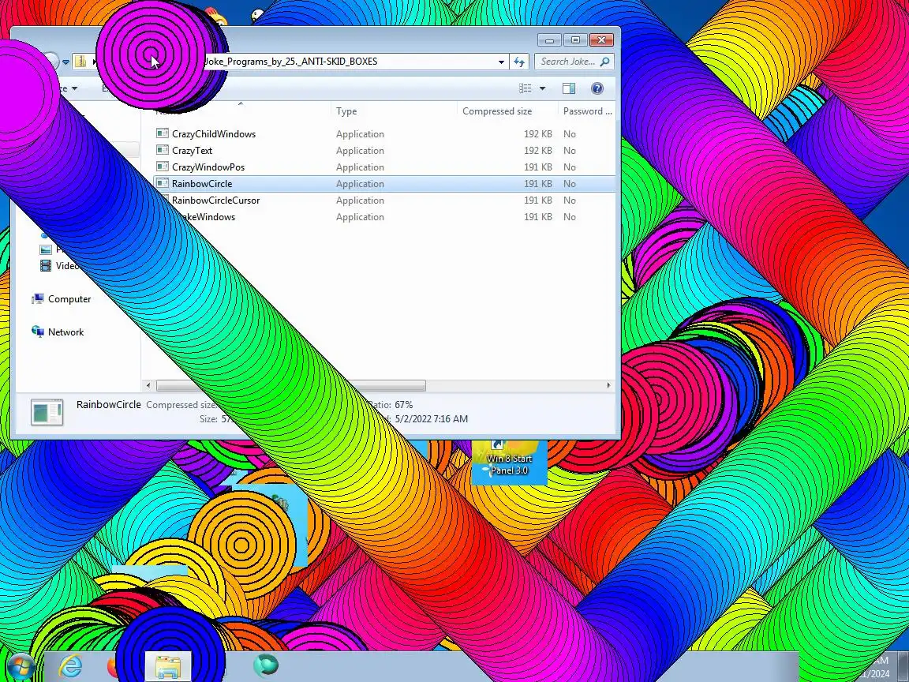Sort files by Password column header
909x682 pixels.
tap(587, 111)
